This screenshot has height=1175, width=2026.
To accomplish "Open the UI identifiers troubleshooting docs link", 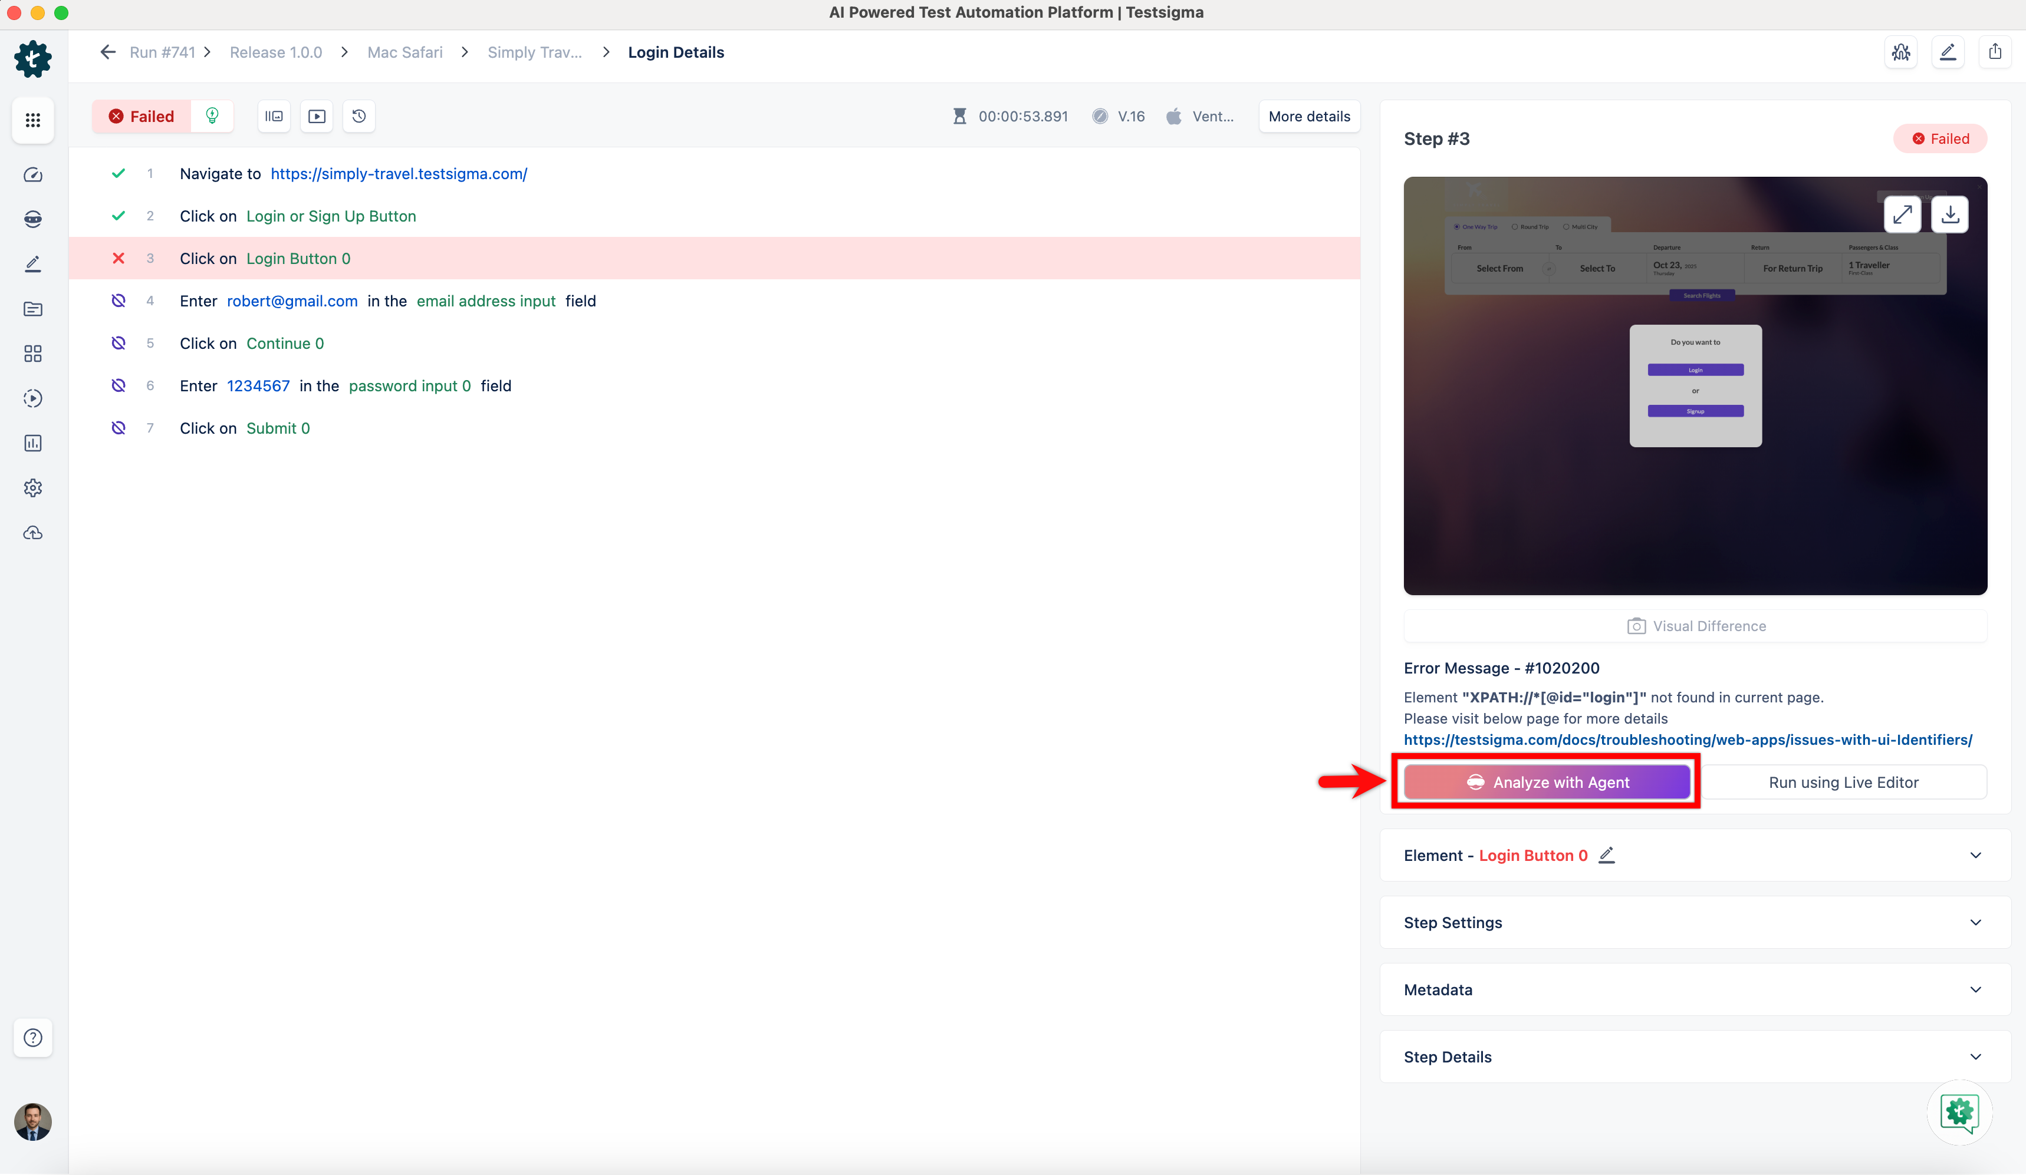I will (1688, 740).
